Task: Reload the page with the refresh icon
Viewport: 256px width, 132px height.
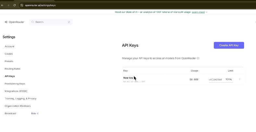Action: (x=14, y=5)
